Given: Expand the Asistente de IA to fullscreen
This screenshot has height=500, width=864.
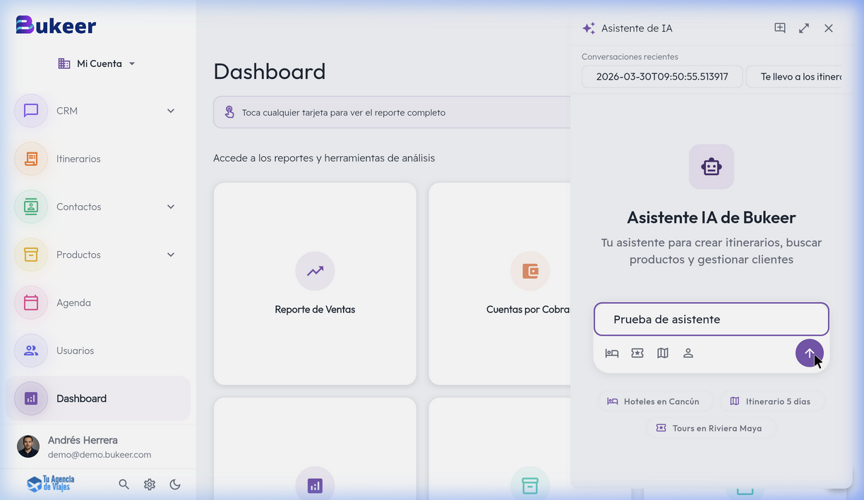Looking at the screenshot, I should pos(804,28).
